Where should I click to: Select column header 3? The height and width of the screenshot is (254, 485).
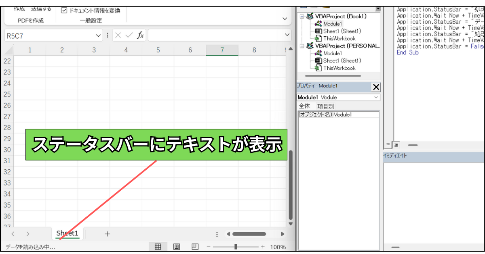click(94, 50)
